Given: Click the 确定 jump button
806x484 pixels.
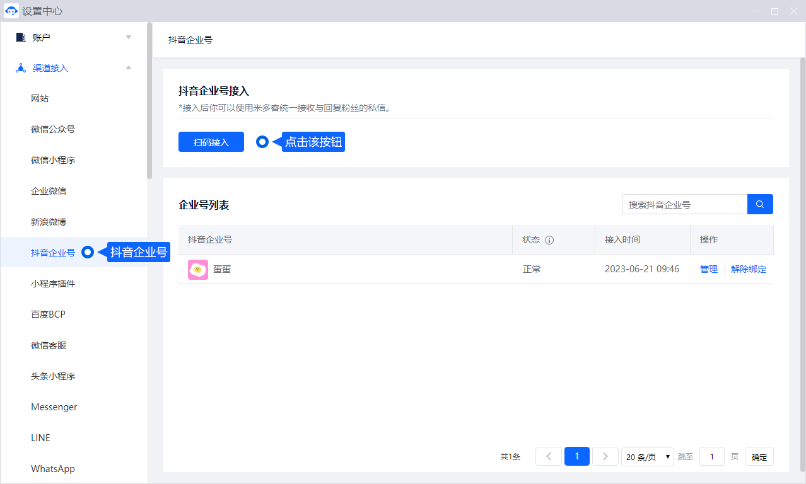Looking at the screenshot, I should (759, 457).
